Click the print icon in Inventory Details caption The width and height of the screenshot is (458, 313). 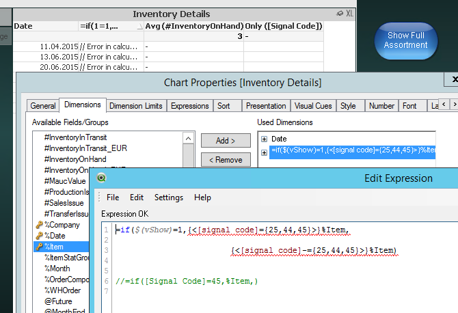[340, 14]
